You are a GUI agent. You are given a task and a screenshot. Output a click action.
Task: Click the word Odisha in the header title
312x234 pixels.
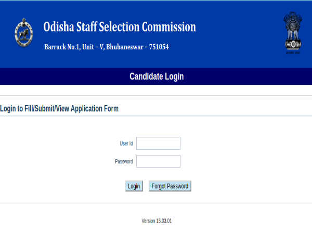(x=59, y=27)
